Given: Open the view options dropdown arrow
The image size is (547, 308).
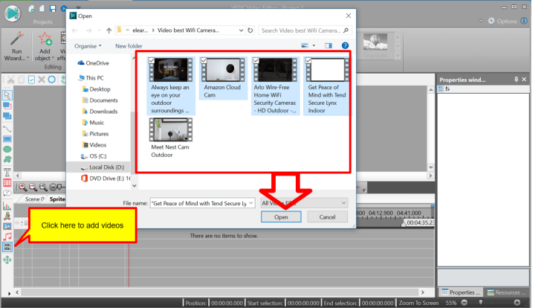Looking at the screenshot, I should [314, 45].
